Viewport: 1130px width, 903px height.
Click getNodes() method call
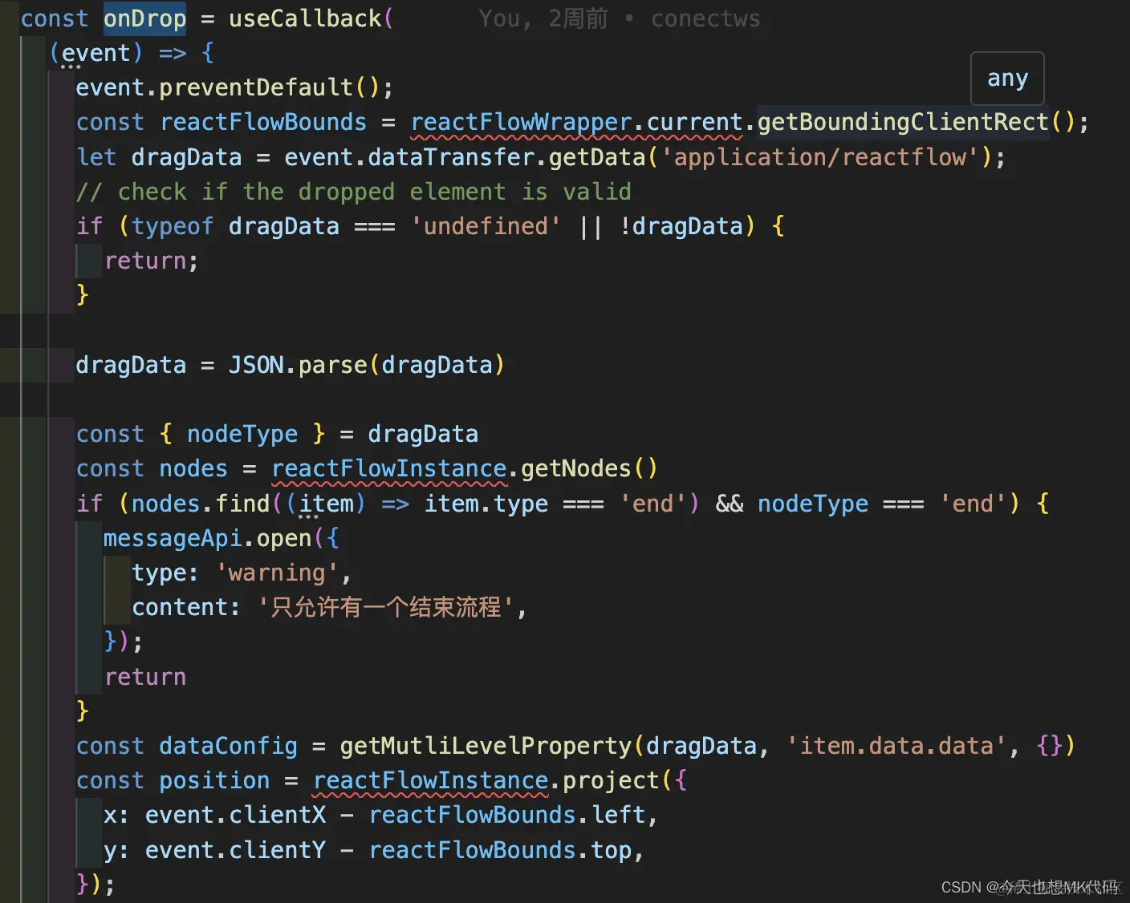pyautogui.click(x=590, y=468)
